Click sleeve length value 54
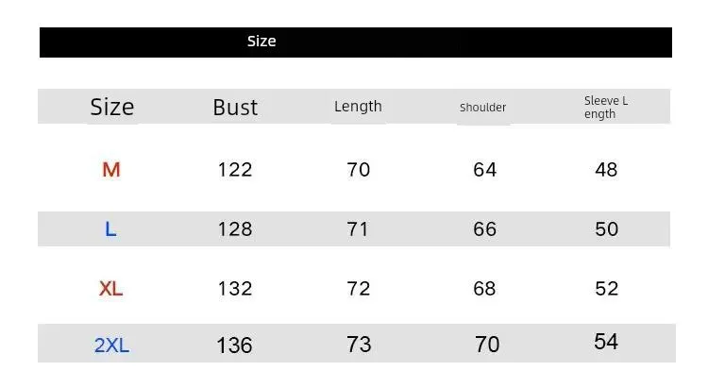The height and width of the screenshot is (371, 708). coord(606,342)
